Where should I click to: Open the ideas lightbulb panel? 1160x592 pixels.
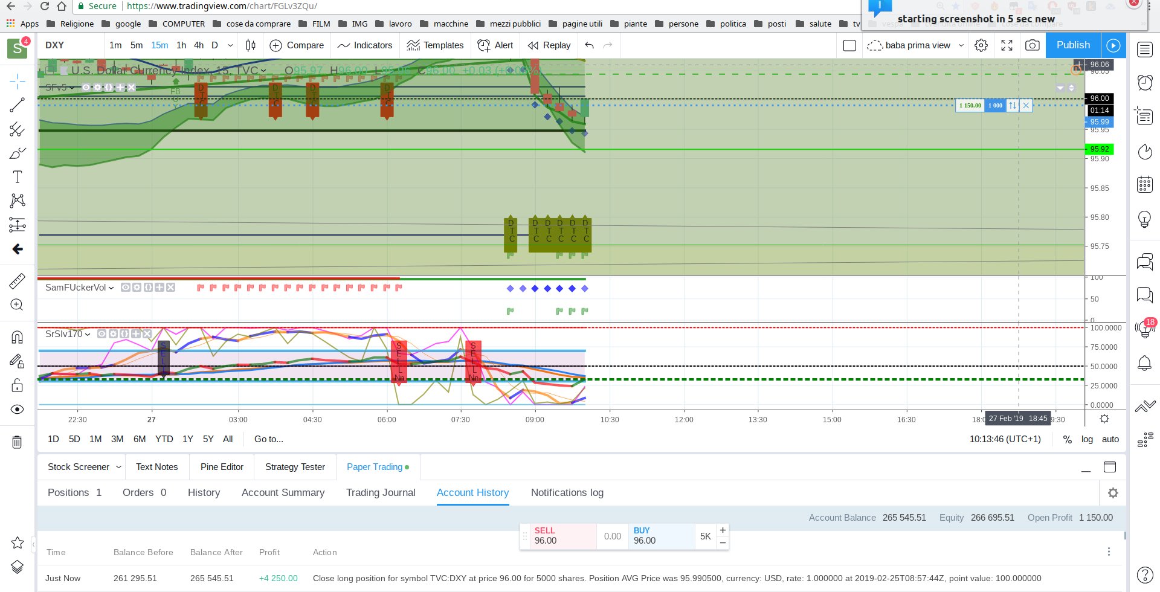point(1145,219)
